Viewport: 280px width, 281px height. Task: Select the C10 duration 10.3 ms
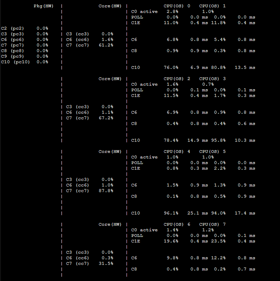click(245, 140)
